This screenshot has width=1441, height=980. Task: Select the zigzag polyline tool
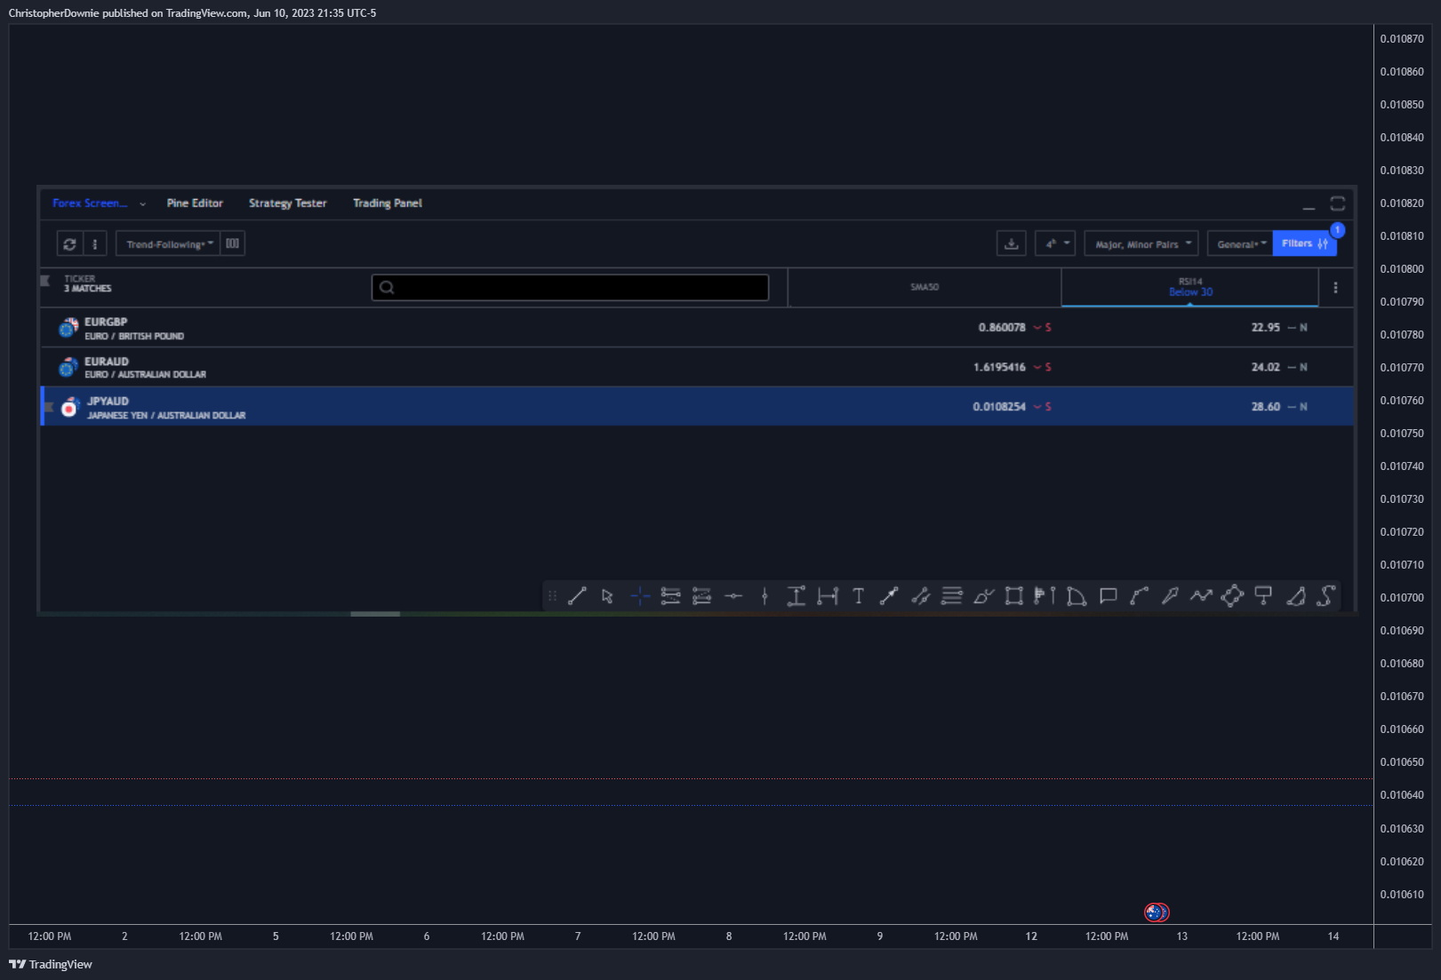point(1201,596)
